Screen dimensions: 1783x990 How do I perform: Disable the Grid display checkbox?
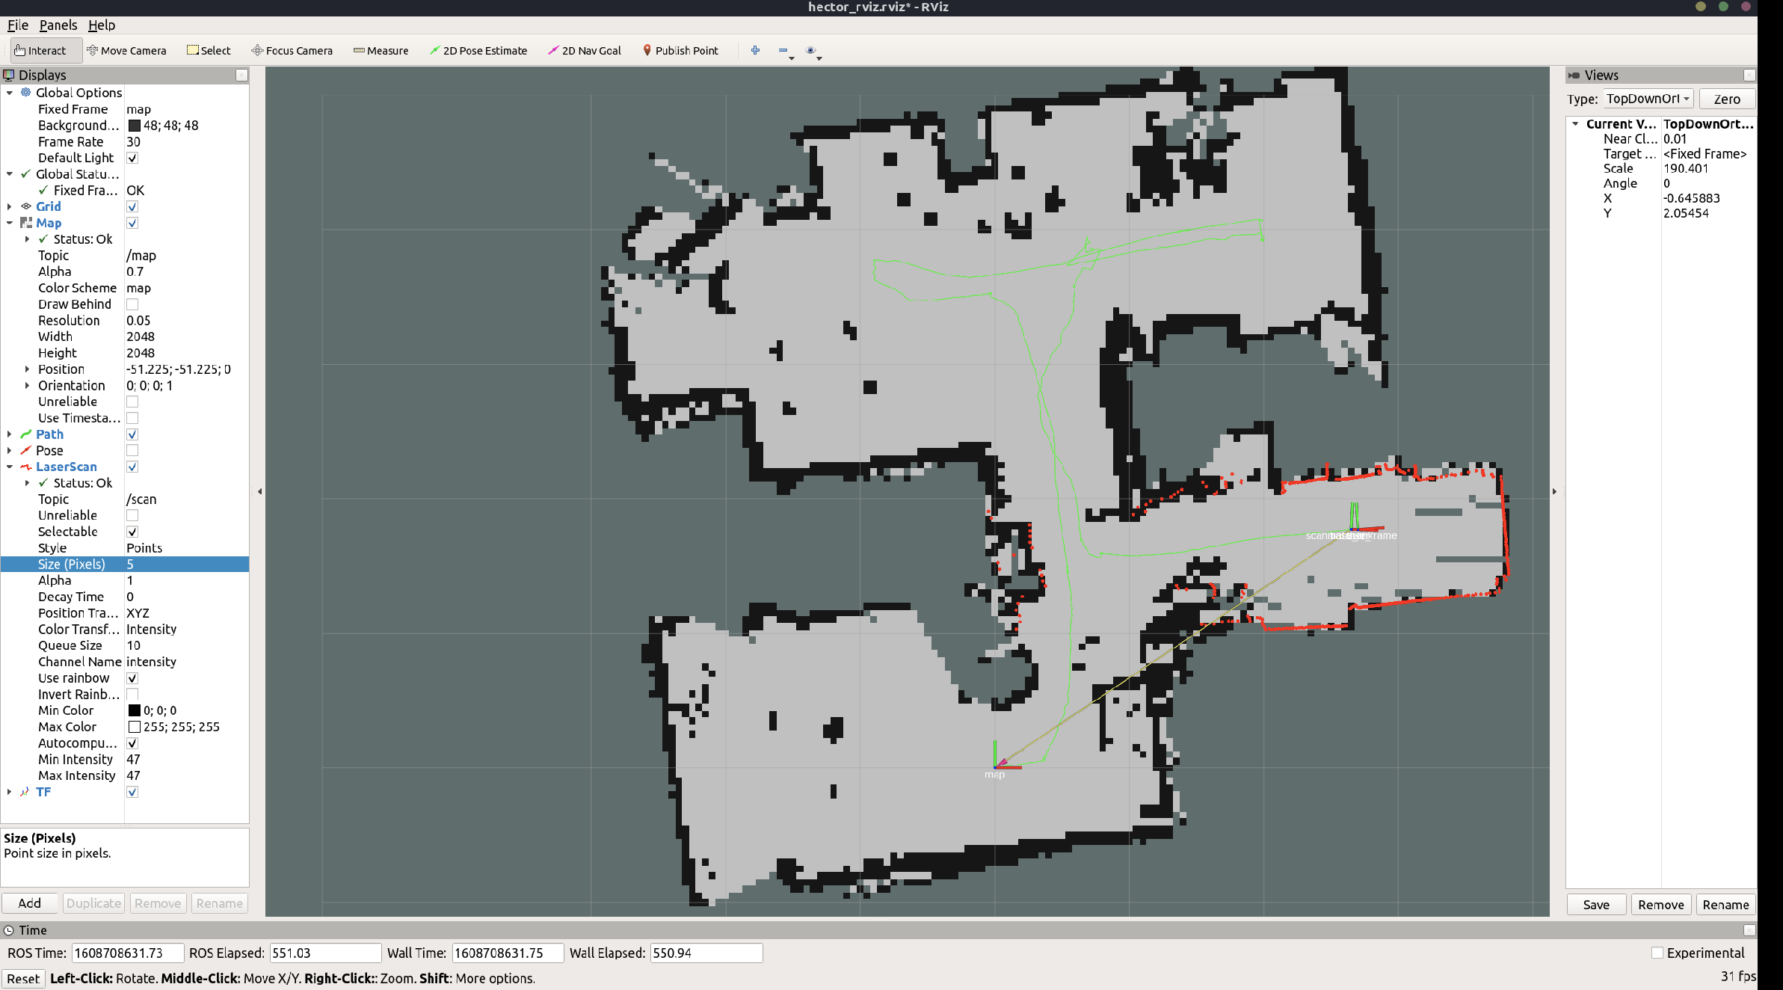pyautogui.click(x=132, y=207)
